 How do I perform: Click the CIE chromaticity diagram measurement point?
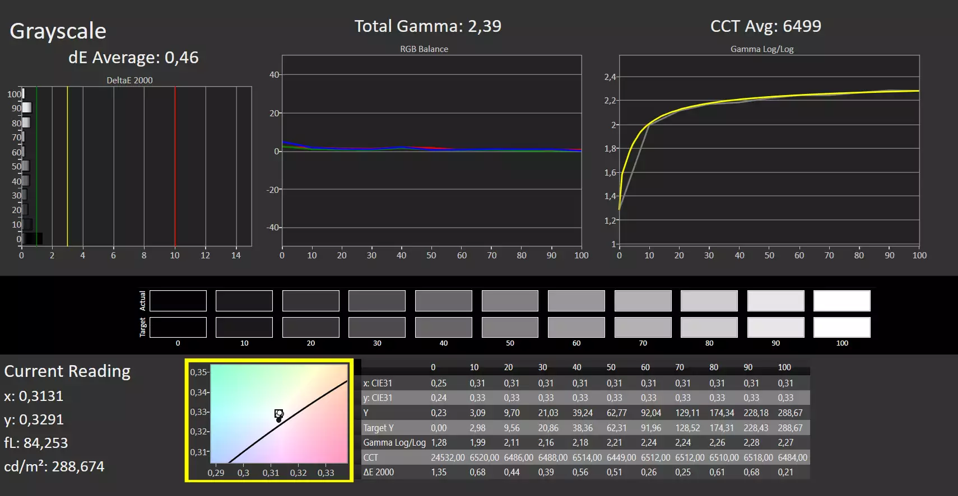click(279, 414)
